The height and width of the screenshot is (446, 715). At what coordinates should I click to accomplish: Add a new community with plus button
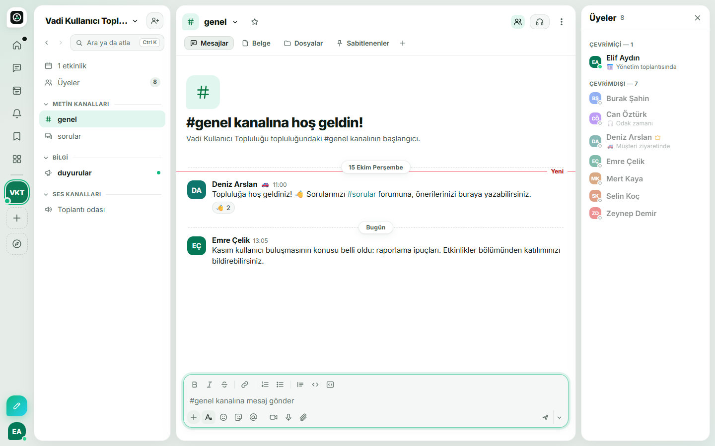click(x=17, y=218)
